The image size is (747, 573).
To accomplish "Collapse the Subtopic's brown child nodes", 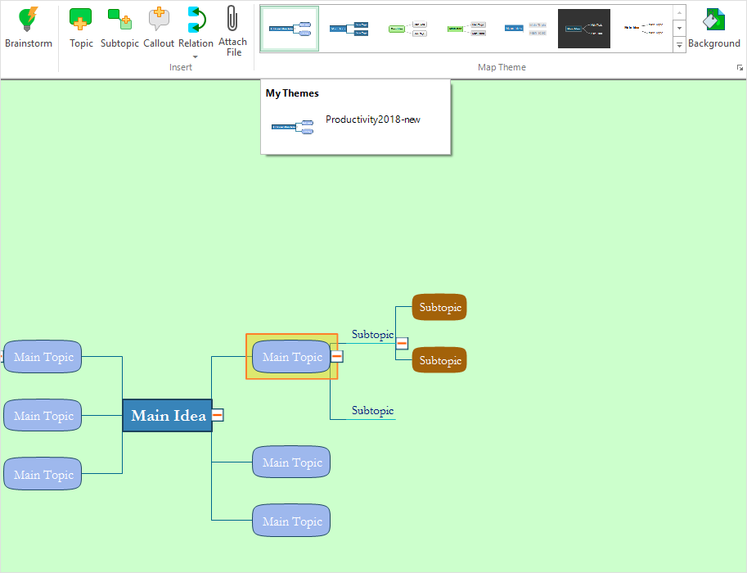I will [402, 344].
